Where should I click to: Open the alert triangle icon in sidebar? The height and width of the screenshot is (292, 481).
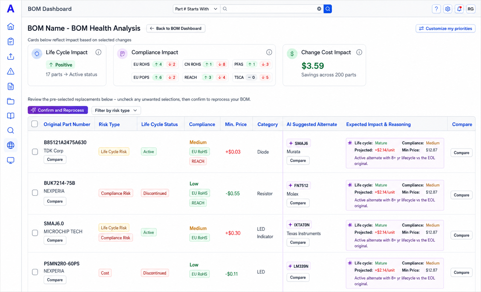click(10, 71)
